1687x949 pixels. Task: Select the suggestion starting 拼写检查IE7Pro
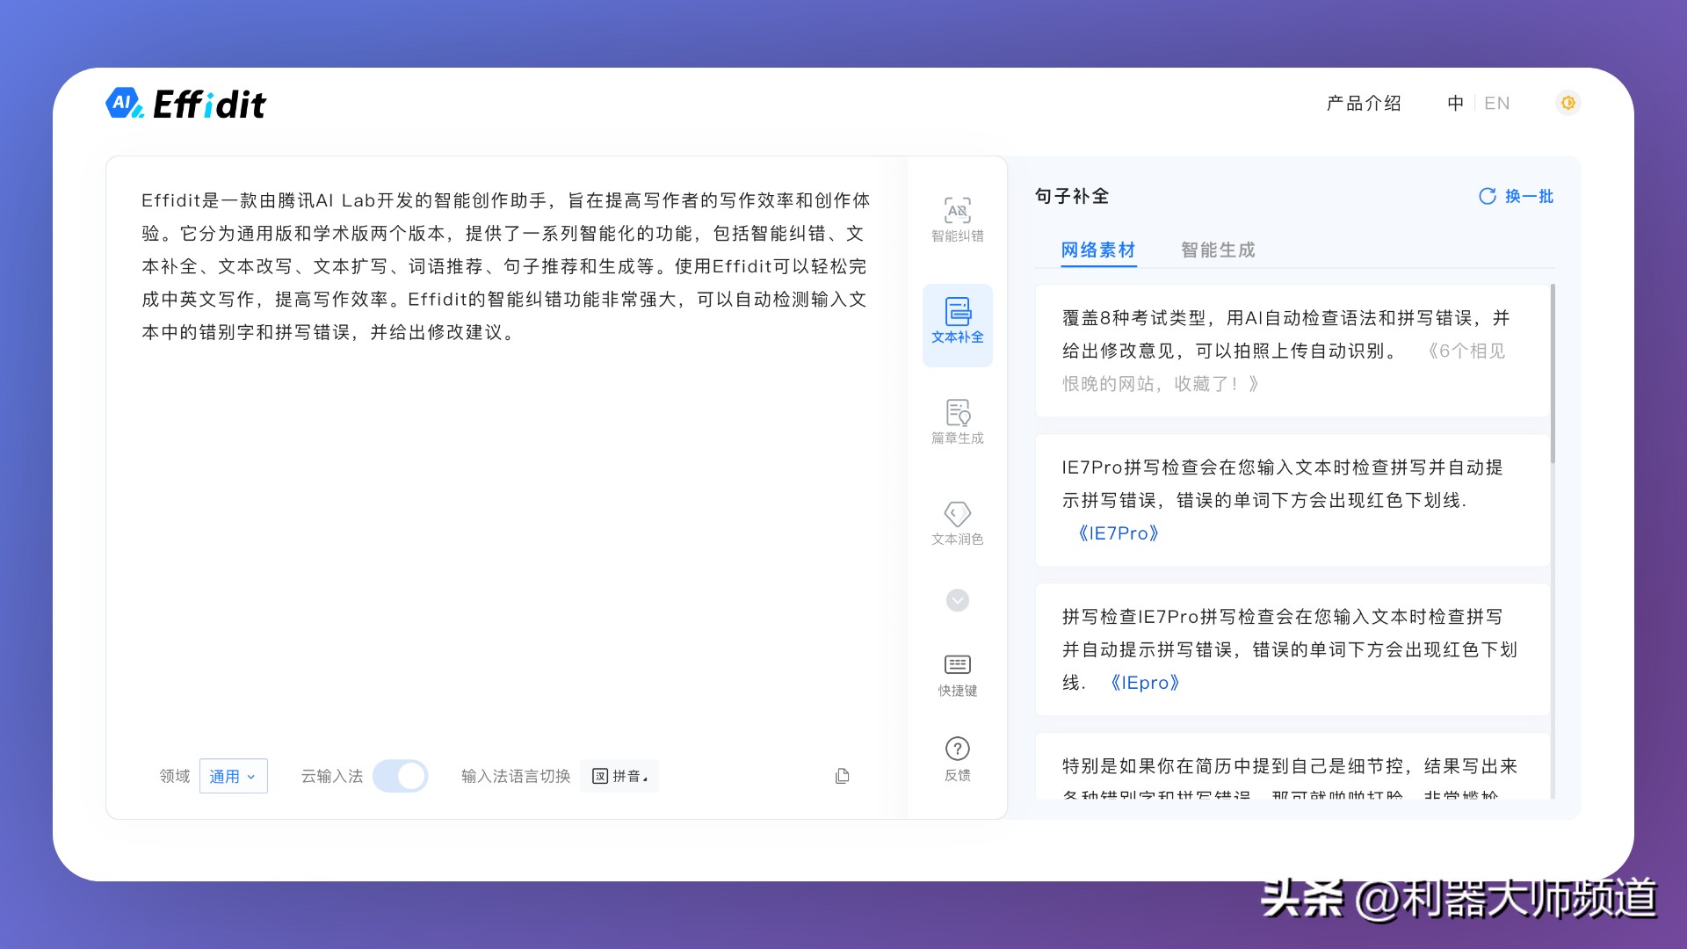[1292, 649]
